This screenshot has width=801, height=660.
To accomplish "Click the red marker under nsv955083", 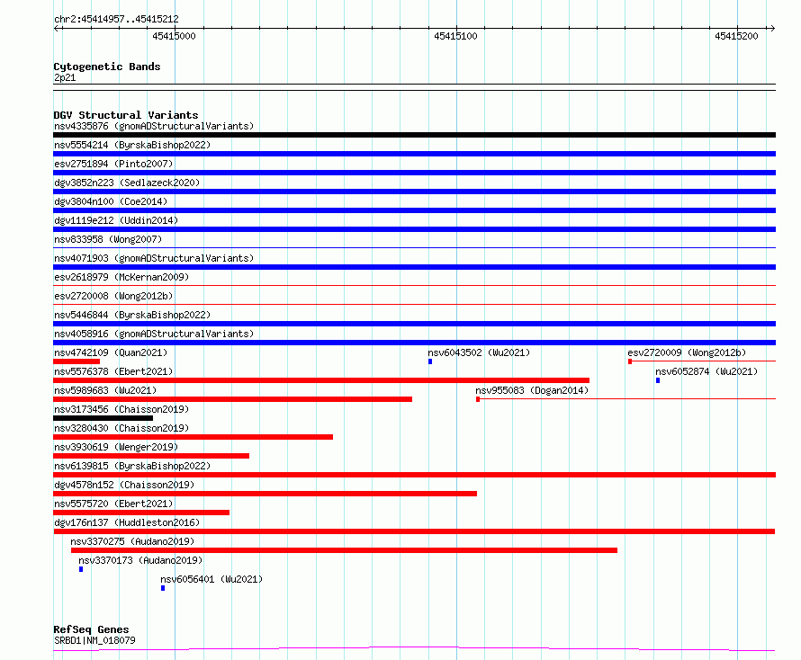I will tap(478, 399).
